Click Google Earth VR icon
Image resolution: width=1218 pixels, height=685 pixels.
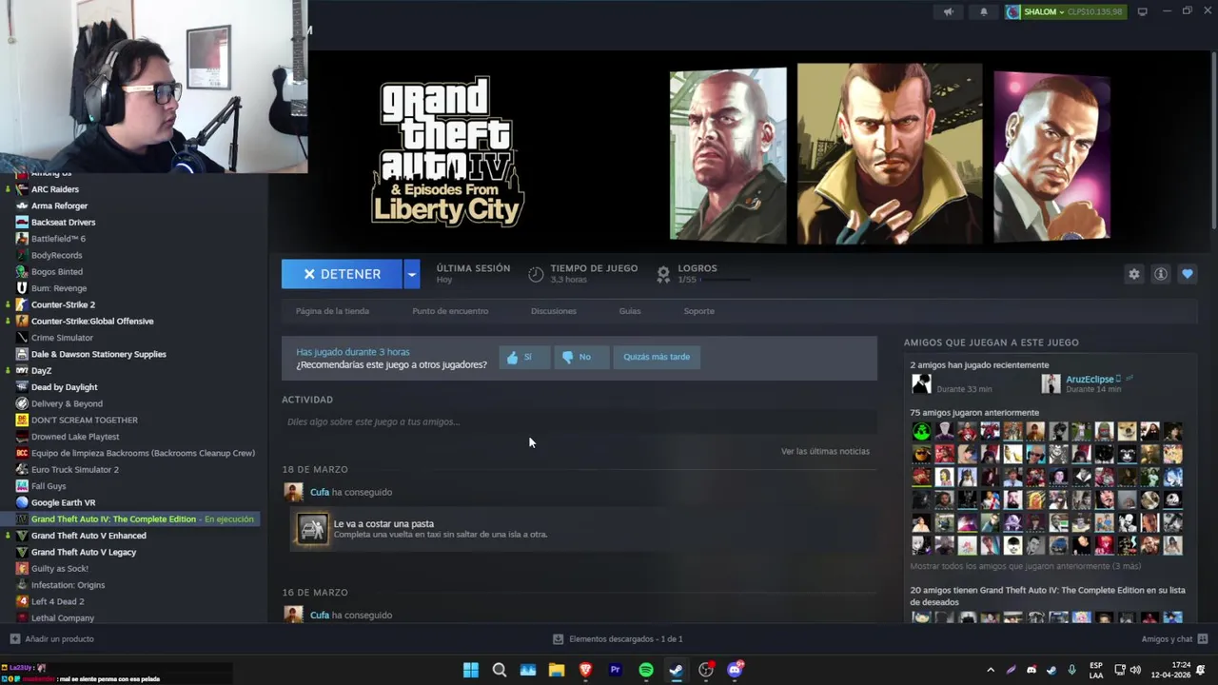(x=22, y=502)
